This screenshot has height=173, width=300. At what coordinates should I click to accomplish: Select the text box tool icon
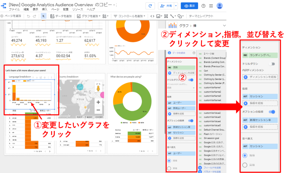pyautogui.click(x=166, y=16)
